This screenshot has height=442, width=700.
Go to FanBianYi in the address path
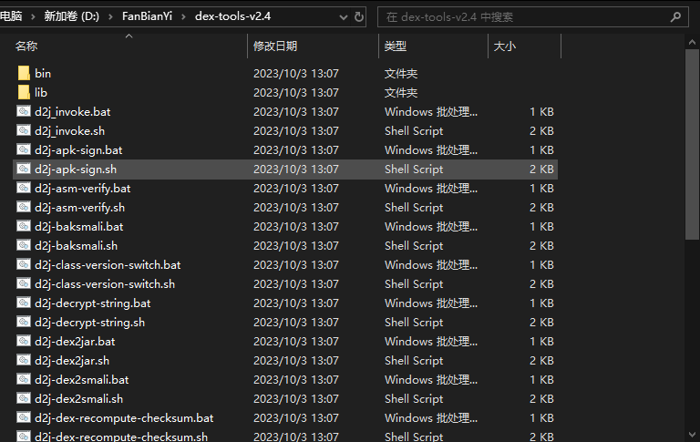coord(147,16)
